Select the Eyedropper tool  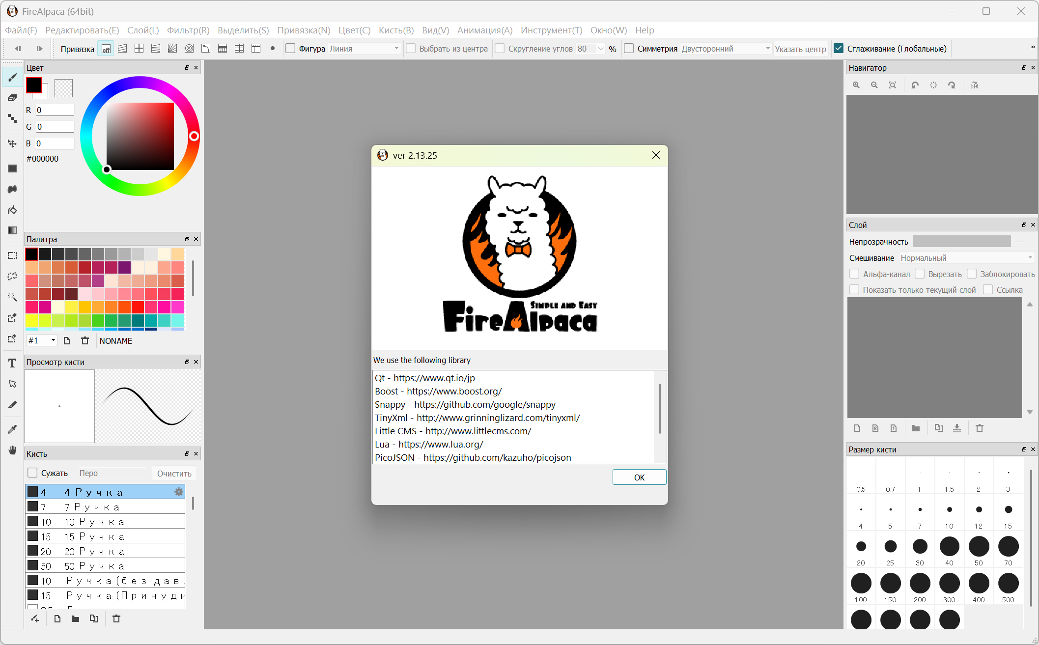coord(12,429)
